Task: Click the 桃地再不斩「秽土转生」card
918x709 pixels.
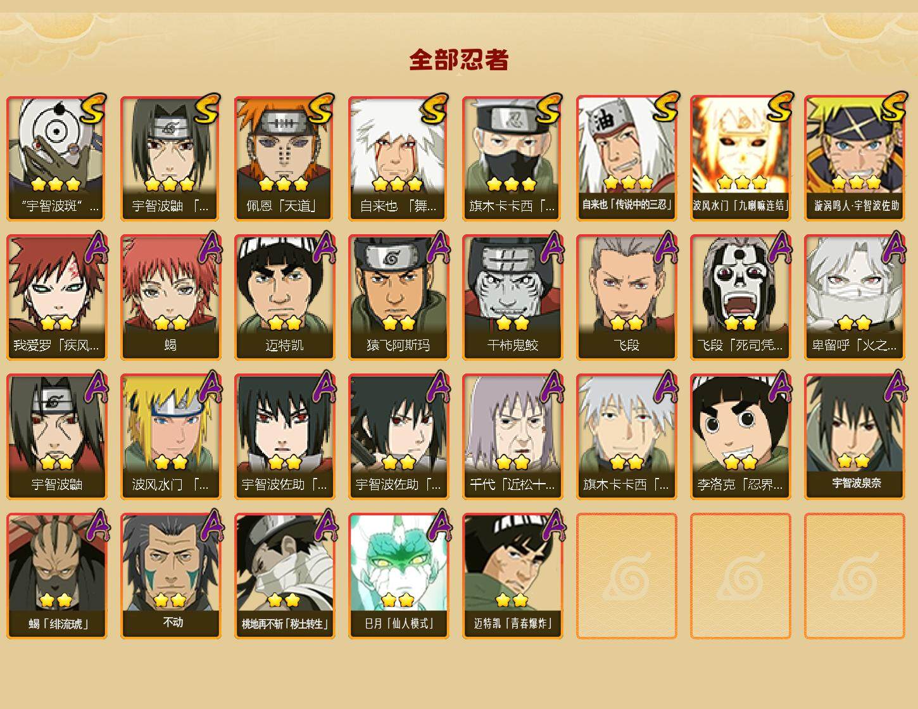Action: tap(284, 576)
